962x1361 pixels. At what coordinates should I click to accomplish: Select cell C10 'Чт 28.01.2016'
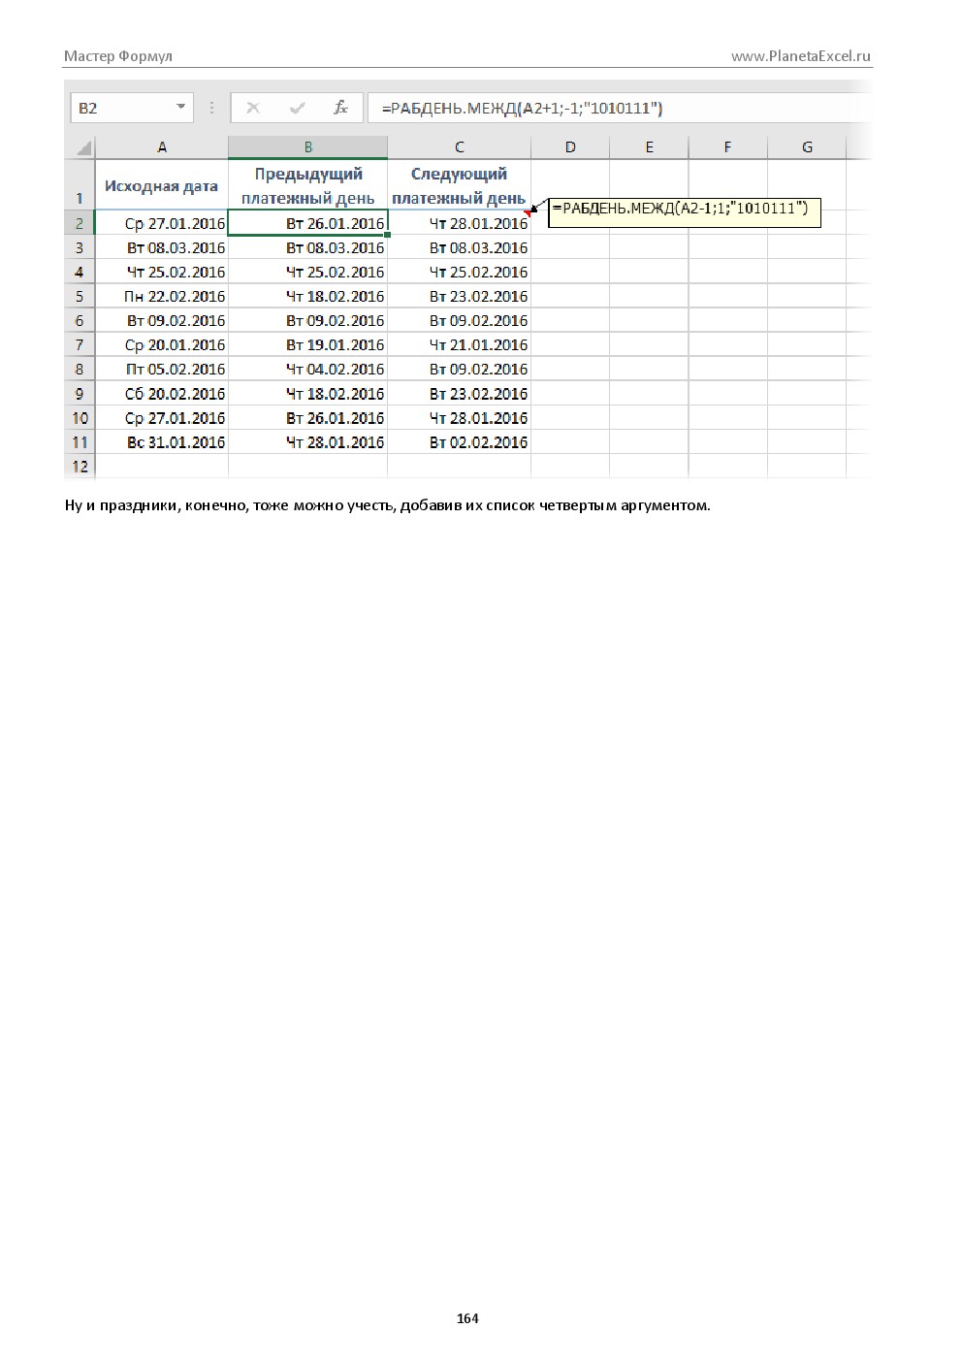(x=459, y=417)
